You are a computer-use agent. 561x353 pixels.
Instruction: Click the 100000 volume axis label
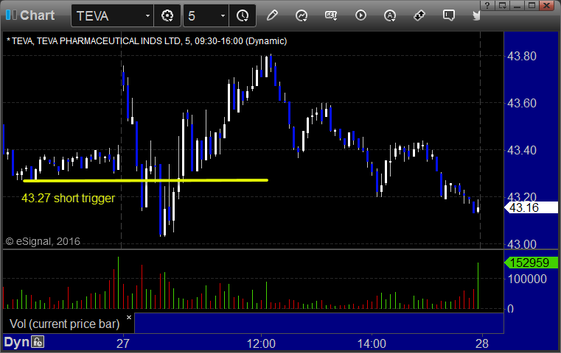click(527, 279)
